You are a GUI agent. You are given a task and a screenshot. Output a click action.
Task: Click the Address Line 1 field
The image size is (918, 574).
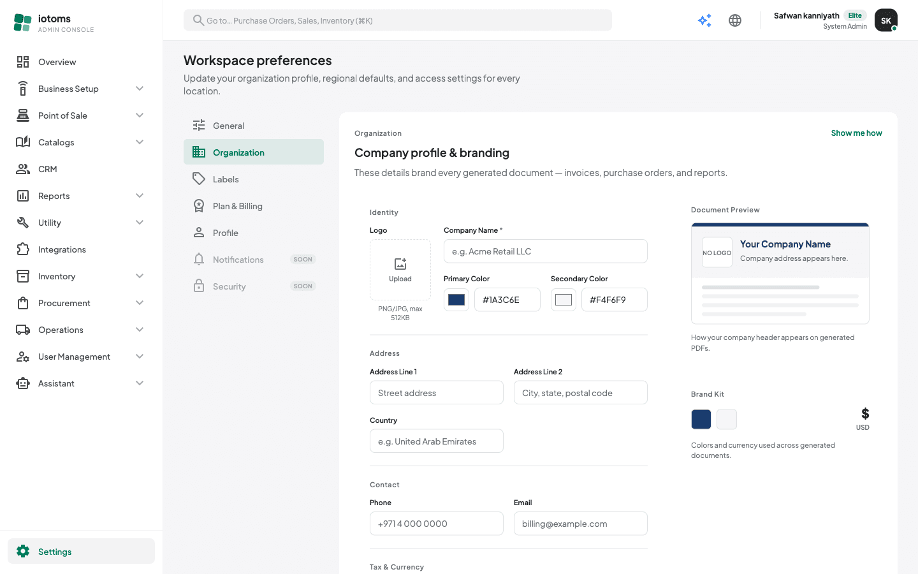(437, 393)
